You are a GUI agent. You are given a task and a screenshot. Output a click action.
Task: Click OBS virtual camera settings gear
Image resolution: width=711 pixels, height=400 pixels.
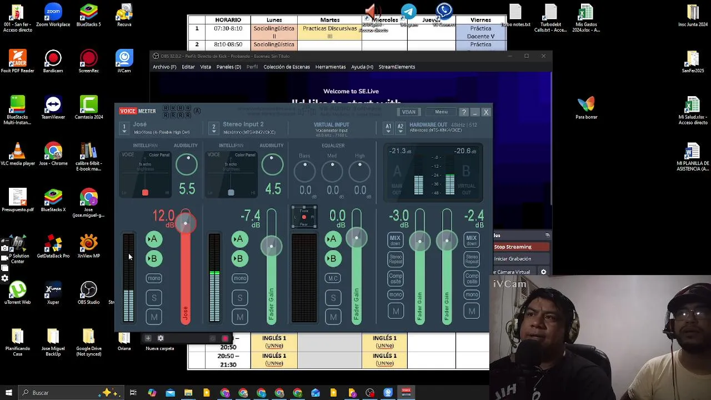pyautogui.click(x=543, y=272)
